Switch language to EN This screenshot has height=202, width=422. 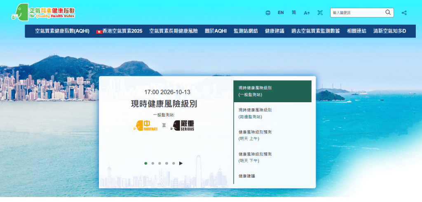click(x=281, y=12)
